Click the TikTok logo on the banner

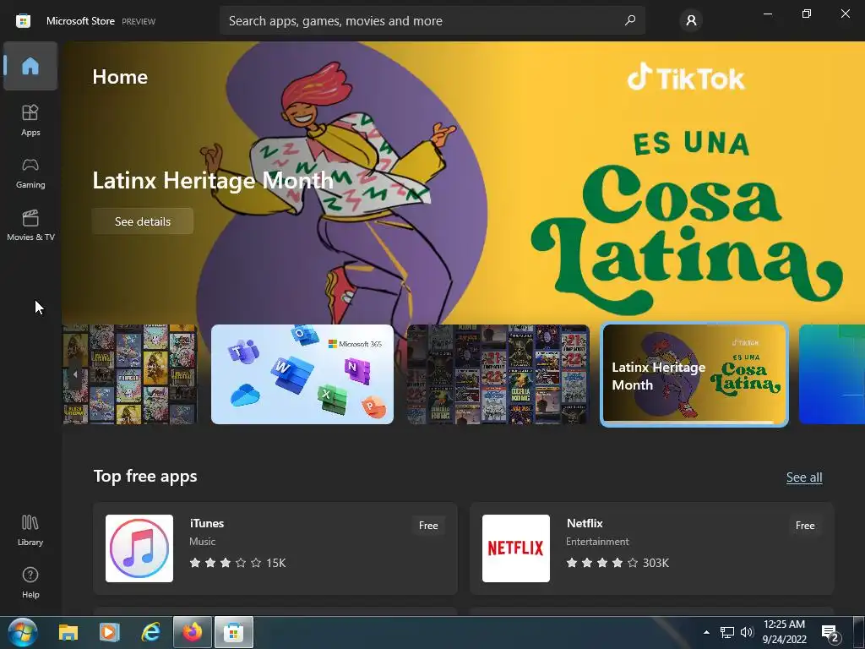(x=686, y=77)
